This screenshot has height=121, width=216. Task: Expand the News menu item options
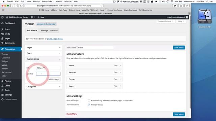[x=120, y=86]
